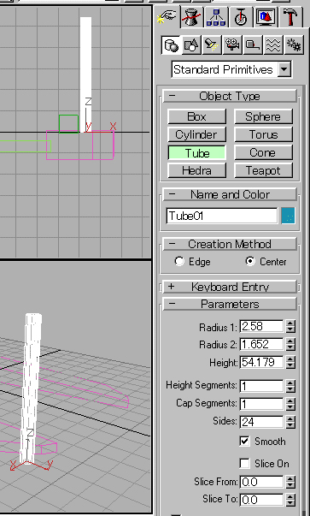The width and height of the screenshot is (310, 516).
Task: Click the Cylinder primitive button
Action: tap(196, 134)
